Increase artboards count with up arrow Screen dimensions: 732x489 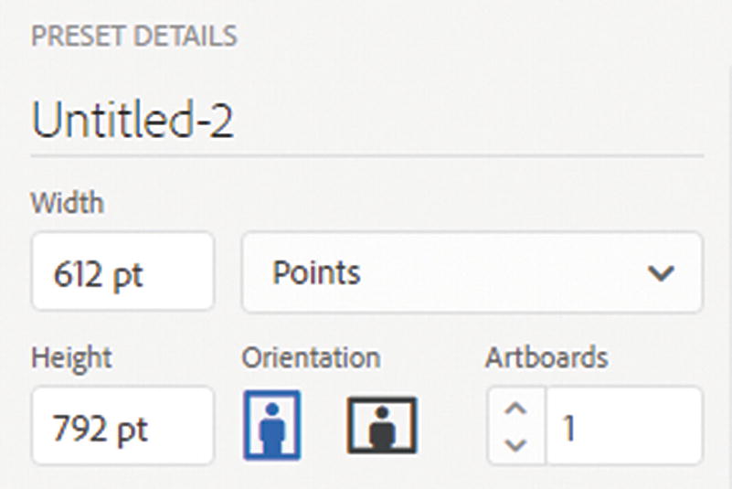516,409
